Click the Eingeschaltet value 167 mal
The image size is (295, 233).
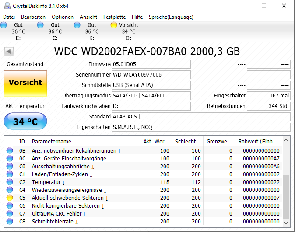(x=269, y=96)
